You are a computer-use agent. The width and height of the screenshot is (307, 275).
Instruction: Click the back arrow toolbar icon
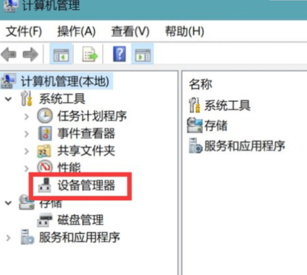click(x=8, y=54)
